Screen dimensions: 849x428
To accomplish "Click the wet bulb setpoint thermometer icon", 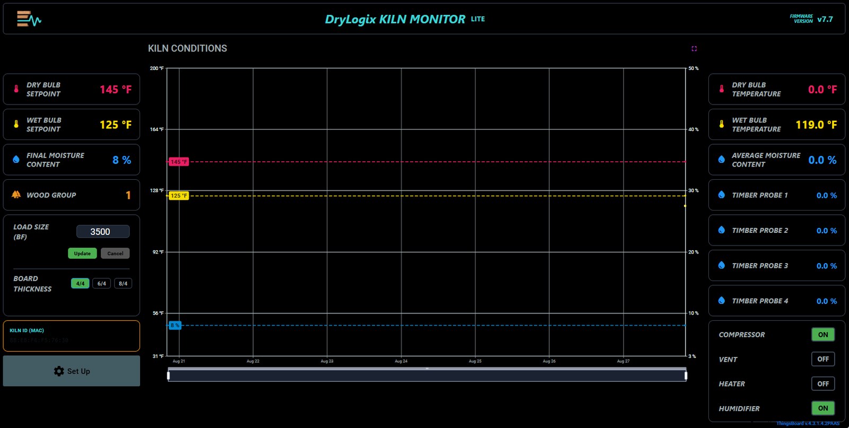I will [16, 124].
